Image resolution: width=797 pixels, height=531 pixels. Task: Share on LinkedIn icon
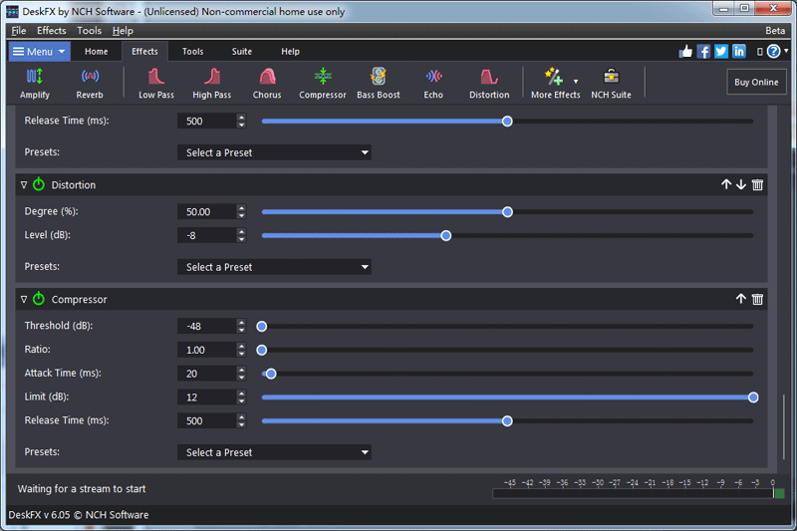point(739,52)
